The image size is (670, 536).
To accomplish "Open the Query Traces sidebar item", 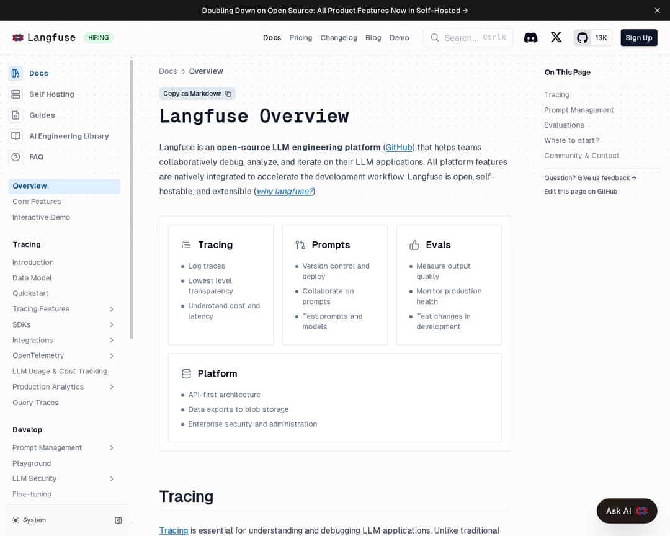I will point(35,403).
